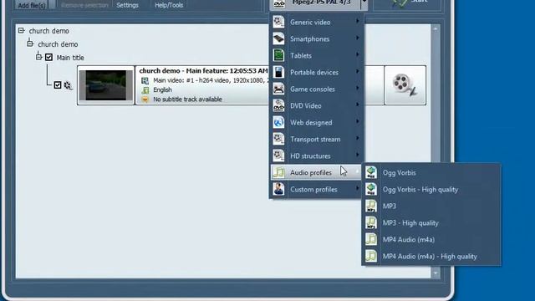The width and height of the screenshot is (535, 301).
Task: Click the file list scrollbar up arrow
Action: click(436, 29)
